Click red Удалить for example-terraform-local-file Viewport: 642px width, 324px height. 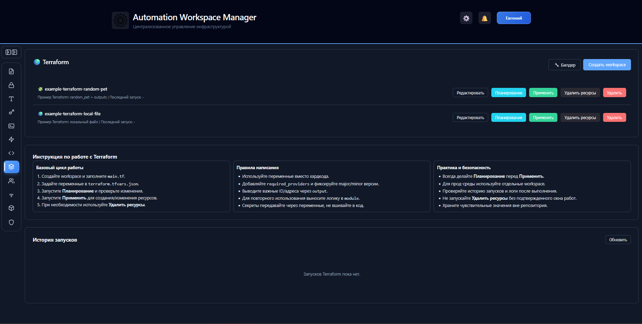614,118
